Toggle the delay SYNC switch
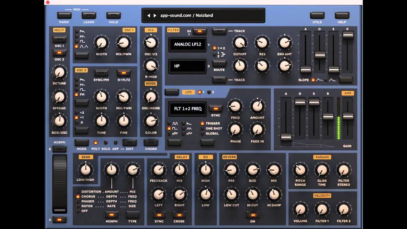 [159, 215]
